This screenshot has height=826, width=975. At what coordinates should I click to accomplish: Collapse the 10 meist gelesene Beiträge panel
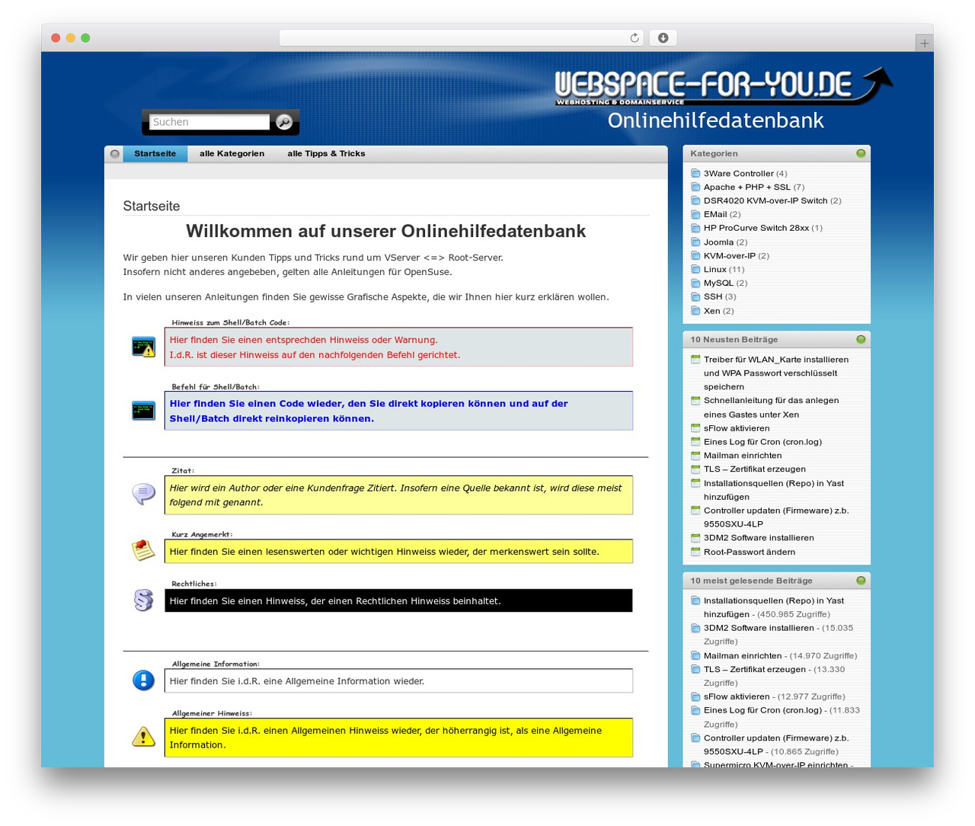tap(861, 581)
